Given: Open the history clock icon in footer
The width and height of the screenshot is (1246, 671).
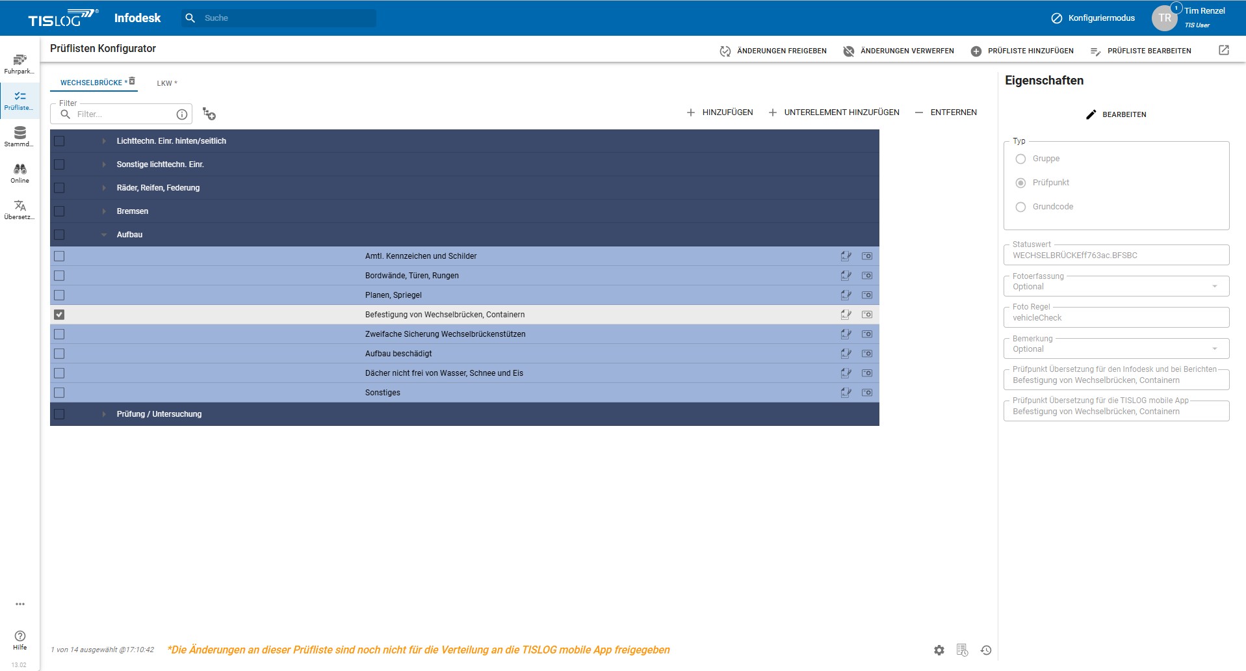Looking at the screenshot, I should coord(986,650).
